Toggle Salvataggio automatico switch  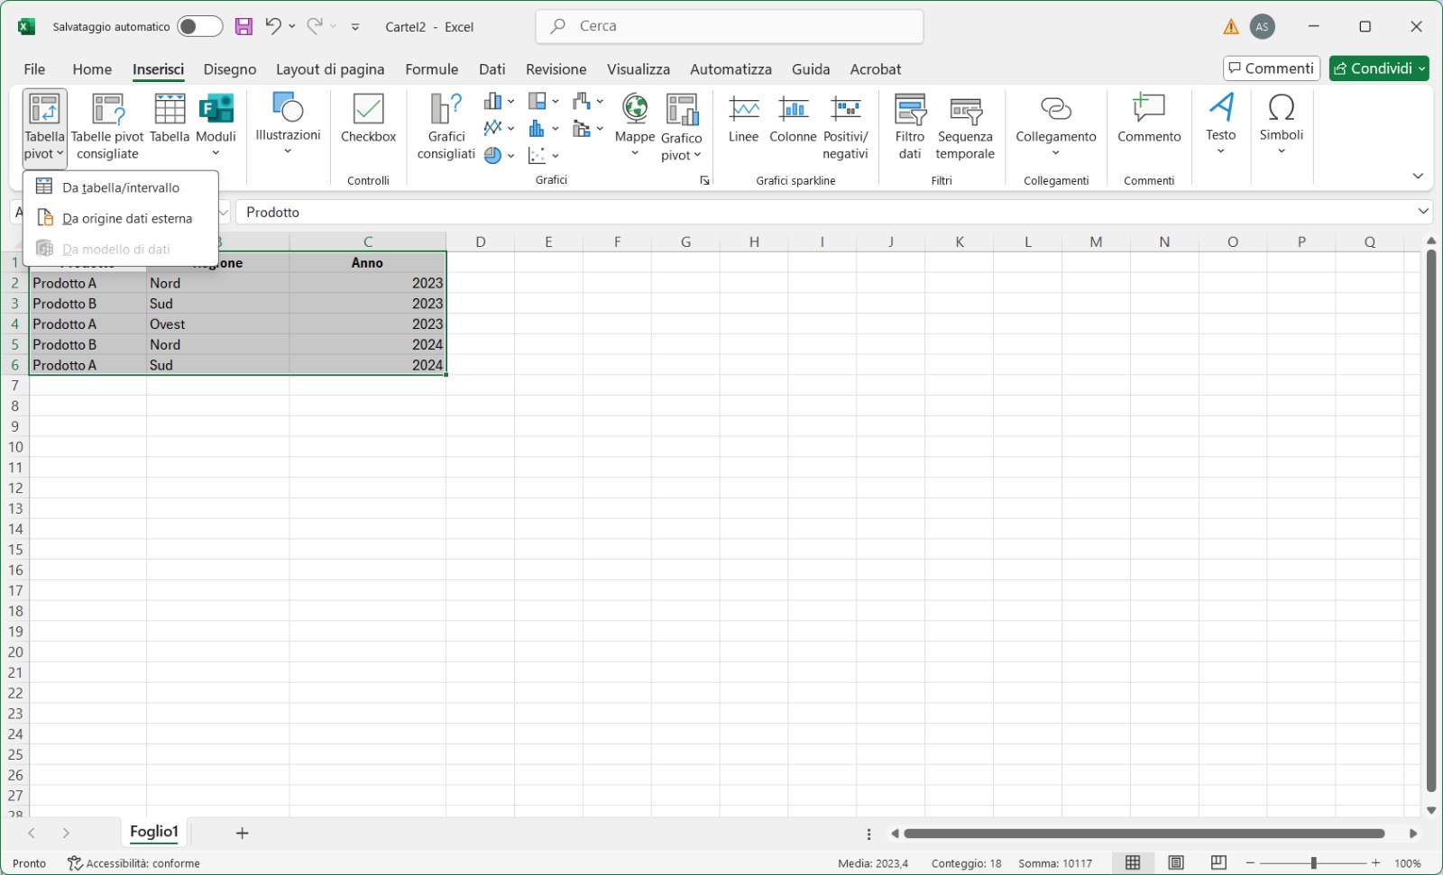coord(199,26)
